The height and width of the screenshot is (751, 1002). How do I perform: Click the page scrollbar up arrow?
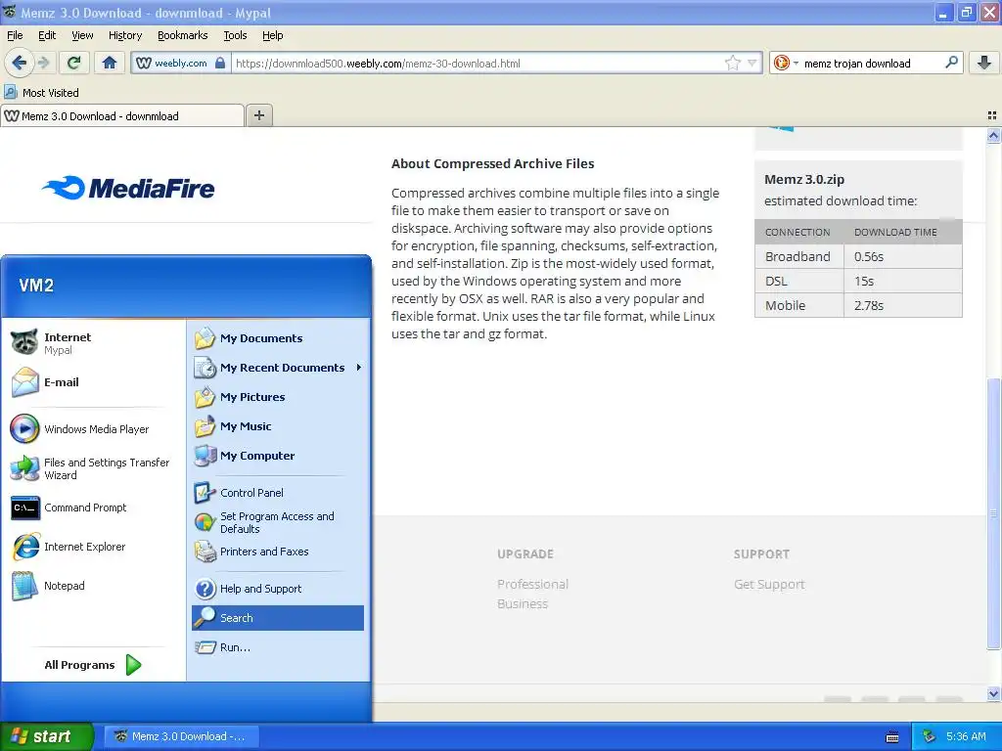[x=993, y=135]
